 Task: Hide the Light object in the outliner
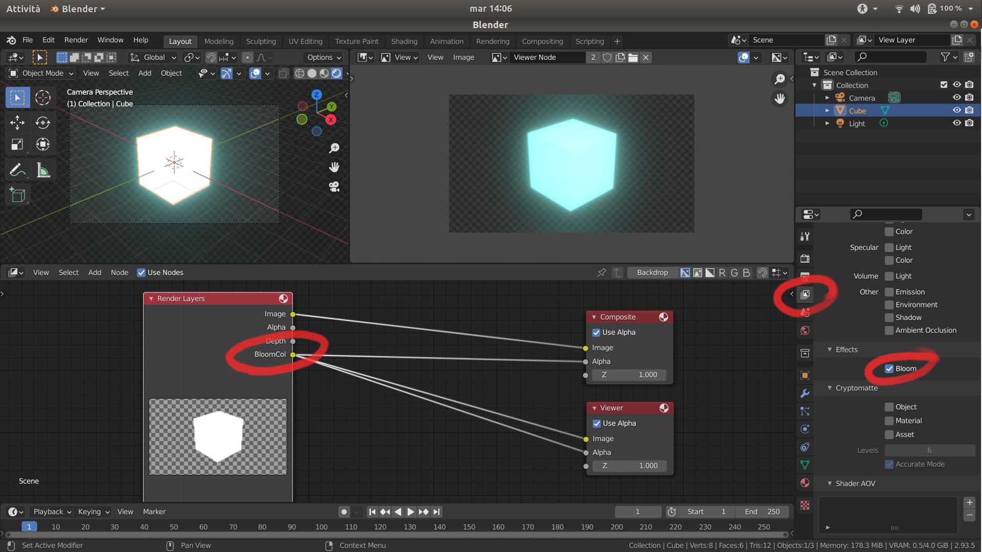[956, 123]
